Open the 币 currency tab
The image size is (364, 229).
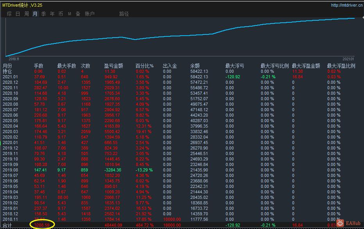[61, 14]
